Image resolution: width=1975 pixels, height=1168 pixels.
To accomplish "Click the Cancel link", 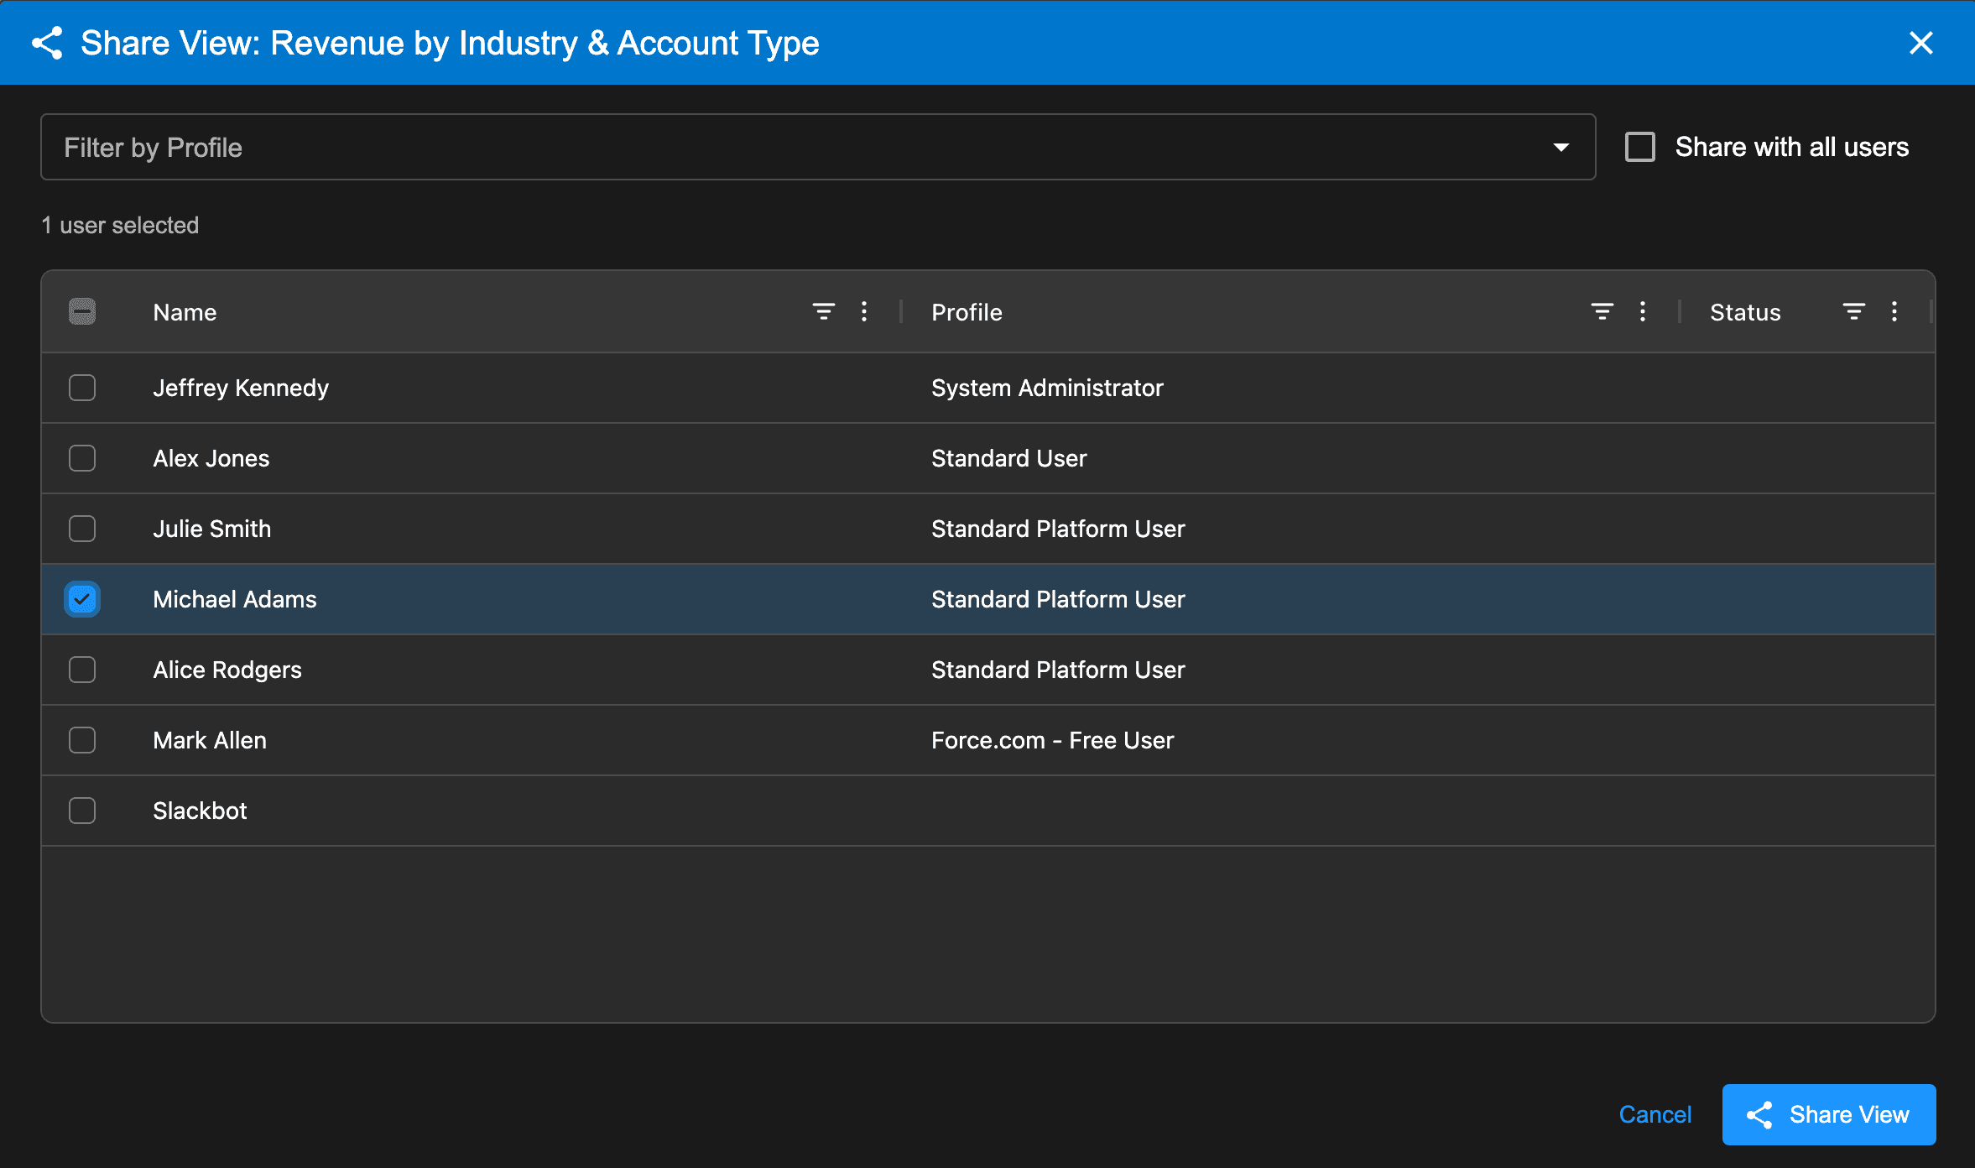I will (1655, 1114).
